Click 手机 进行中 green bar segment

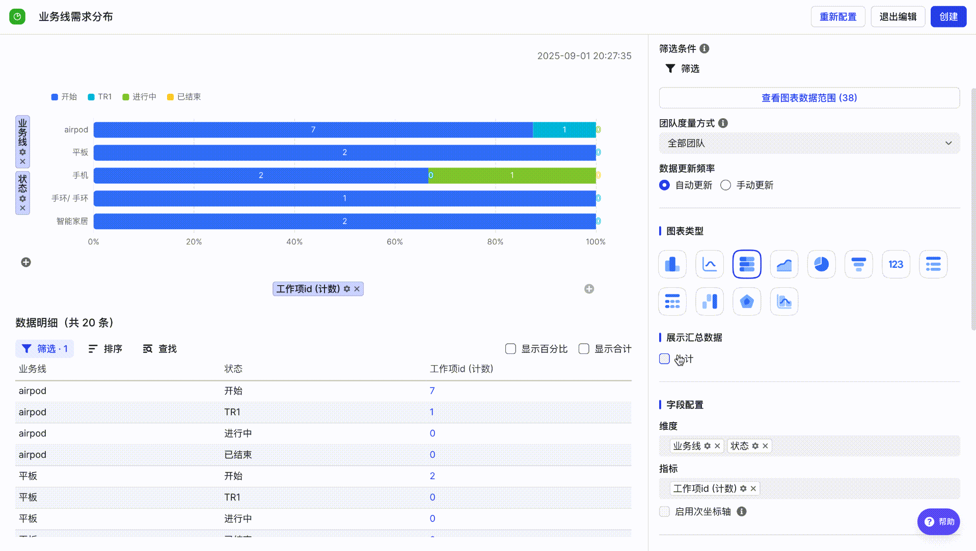click(x=512, y=176)
